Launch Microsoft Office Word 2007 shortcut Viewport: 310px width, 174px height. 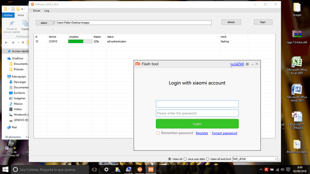pos(297,93)
